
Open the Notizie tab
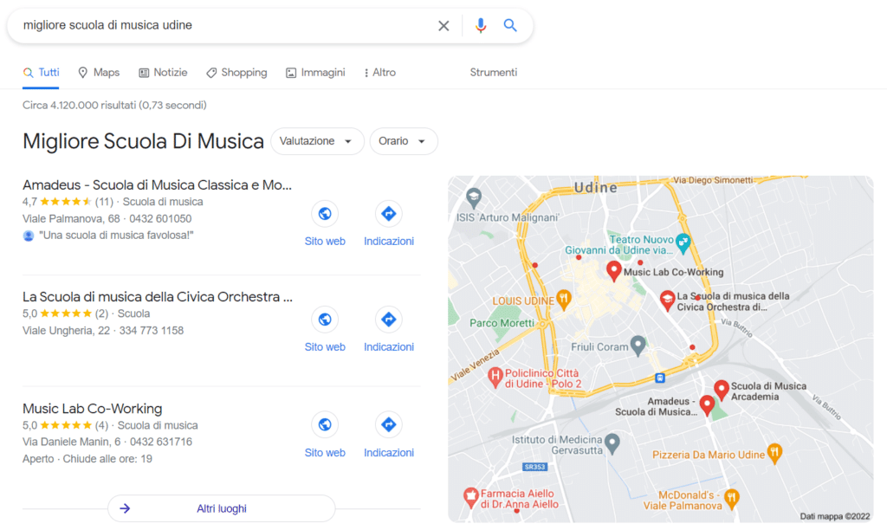tap(163, 73)
